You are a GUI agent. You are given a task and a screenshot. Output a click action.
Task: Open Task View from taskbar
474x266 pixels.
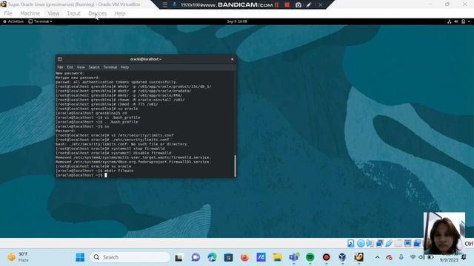point(179,258)
